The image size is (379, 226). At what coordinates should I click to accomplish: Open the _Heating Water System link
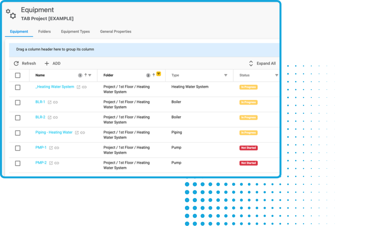click(x=55, y=87)
